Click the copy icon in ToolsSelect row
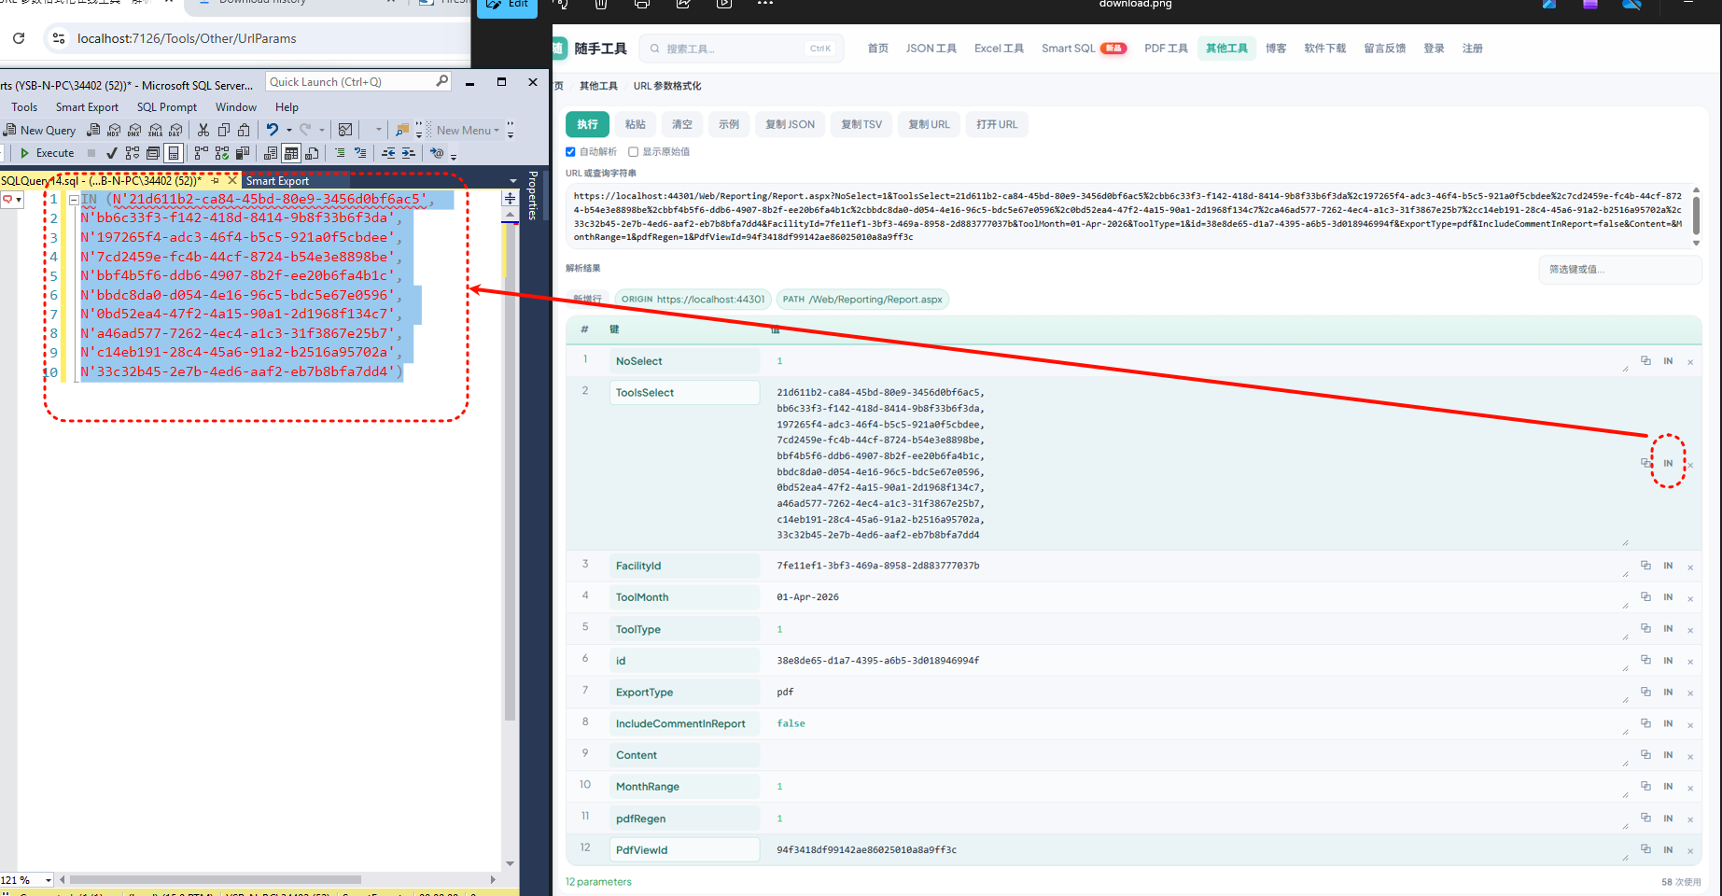The height and width of the screenshot is (896, 1722). coord(1646,463)
